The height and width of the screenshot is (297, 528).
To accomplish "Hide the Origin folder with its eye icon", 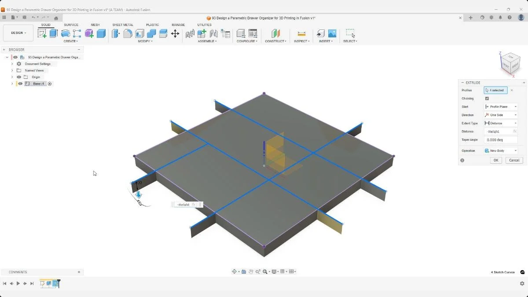I will 18,77.
